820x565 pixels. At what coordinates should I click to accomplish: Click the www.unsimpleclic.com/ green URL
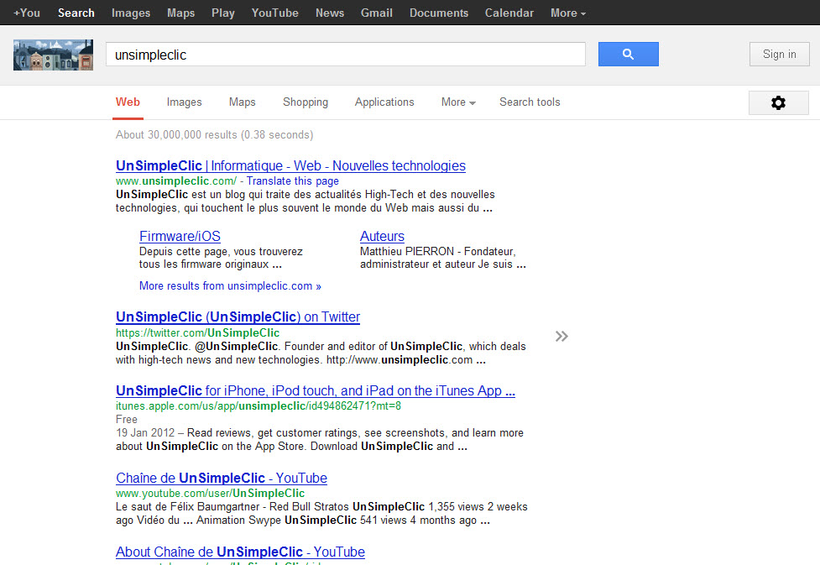click(176, 181)
